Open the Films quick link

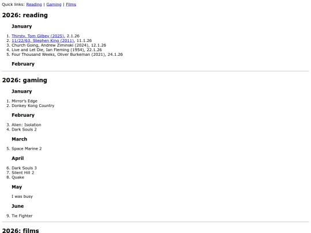pyautogui.click(x=71, y=5)
